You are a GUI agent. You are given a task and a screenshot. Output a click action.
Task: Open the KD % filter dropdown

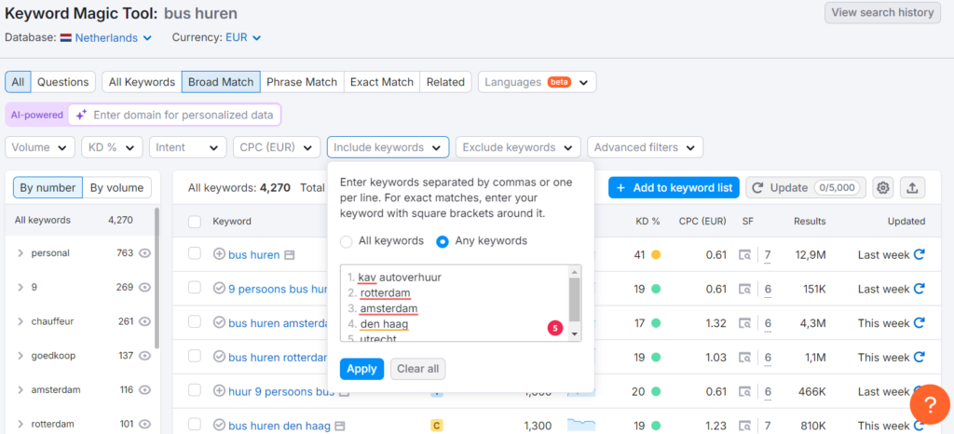coord(112,147)
